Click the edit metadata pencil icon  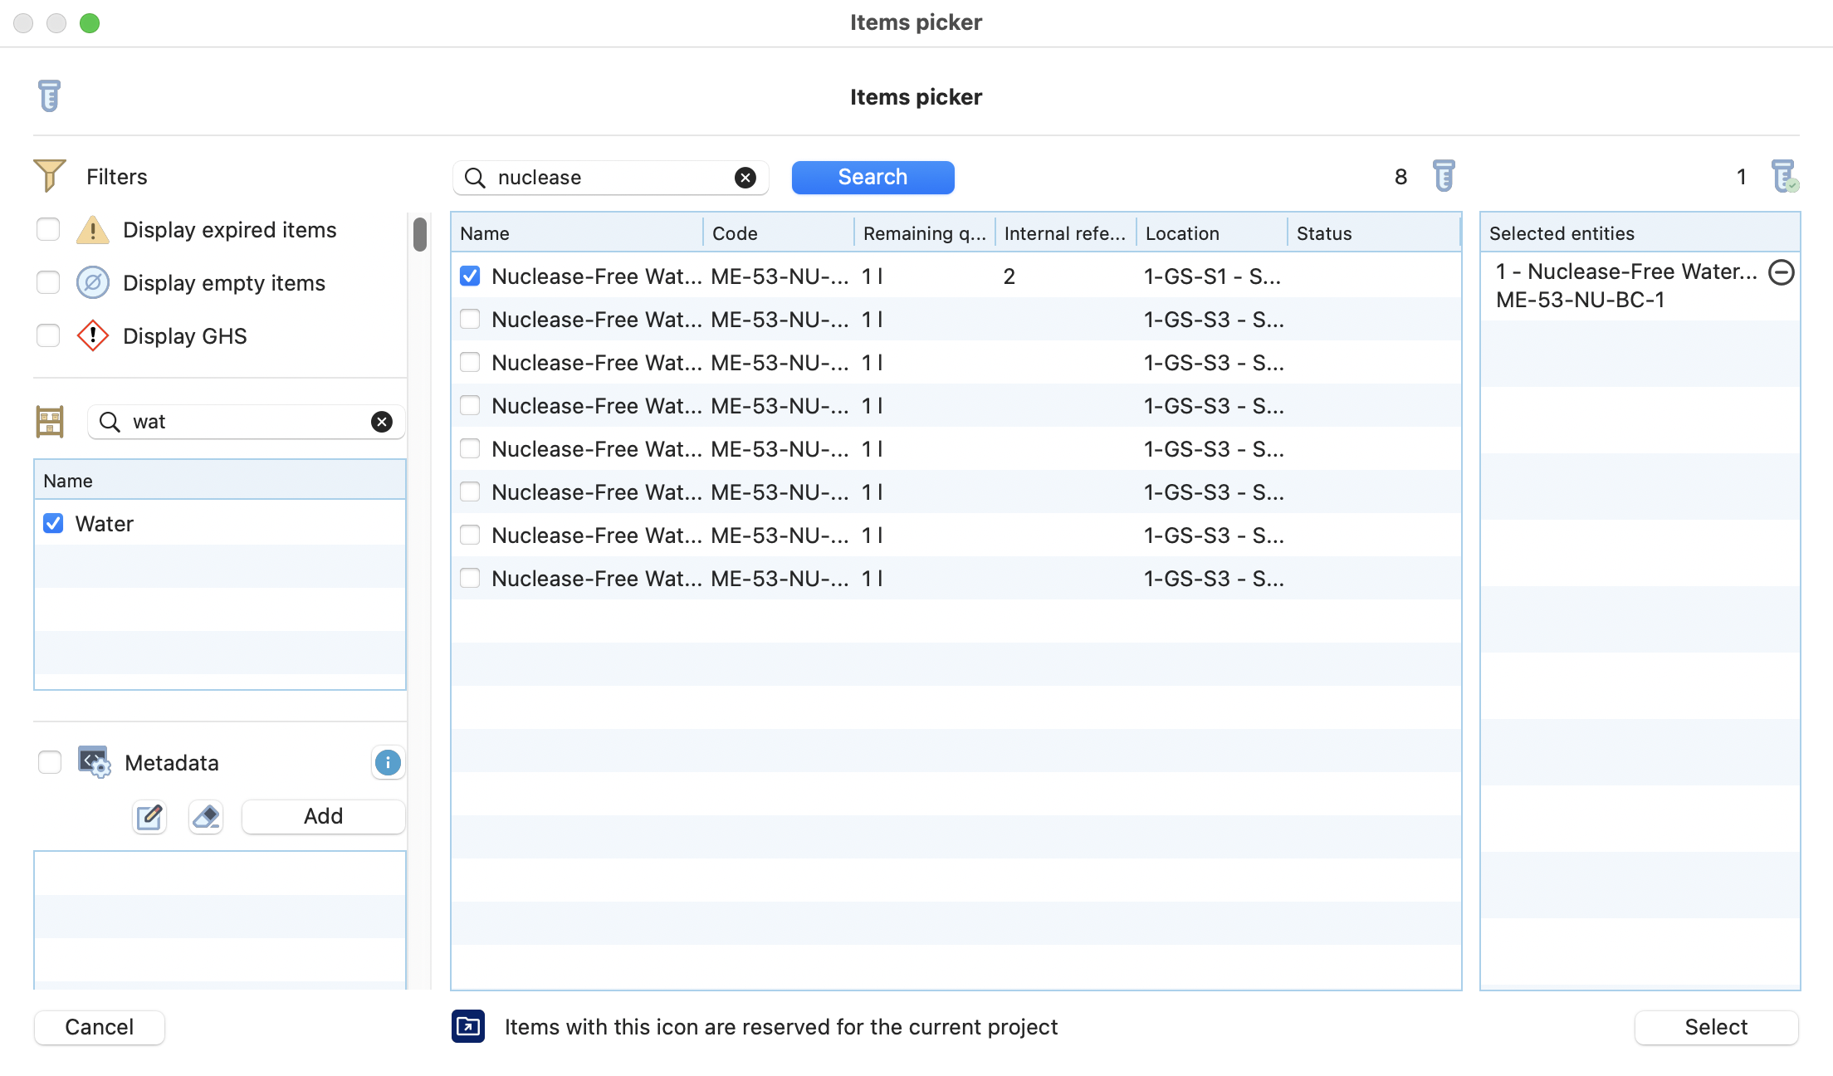point(149,817)
